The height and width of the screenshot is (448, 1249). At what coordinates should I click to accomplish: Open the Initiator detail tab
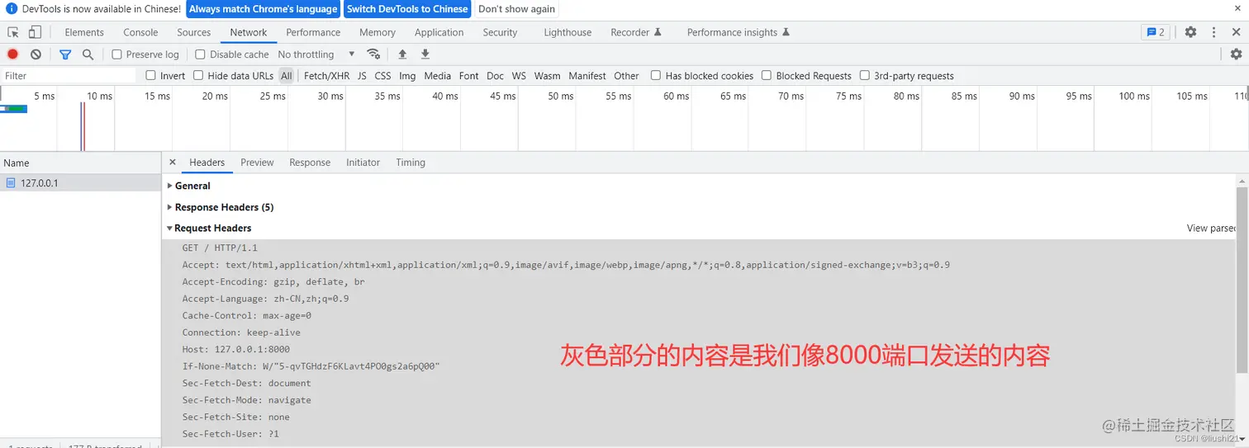point(363,163)
